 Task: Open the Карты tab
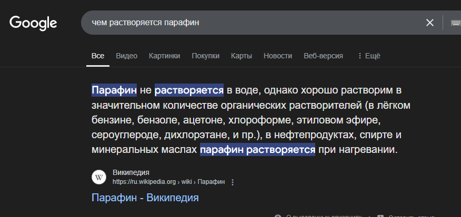click(x=242, y=56)
